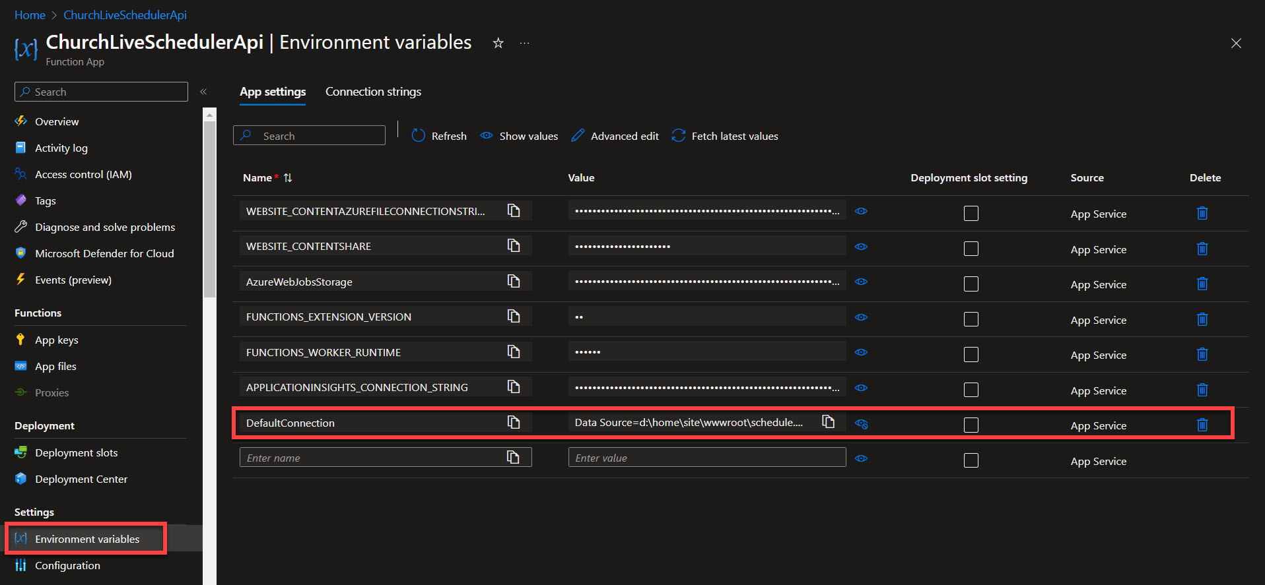
Task: Reveal the AzureWebJobsStorage value
Action: pos(861,282)
